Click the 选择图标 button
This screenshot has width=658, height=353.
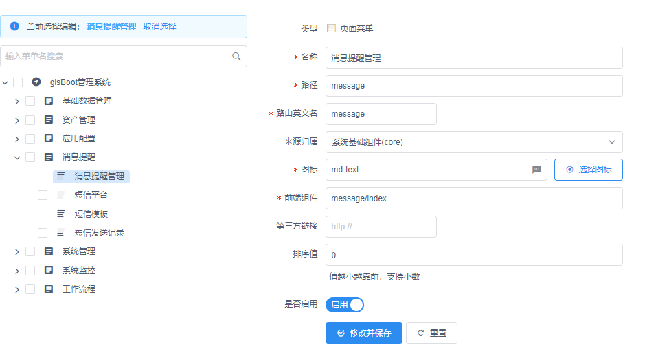(589, 170)
